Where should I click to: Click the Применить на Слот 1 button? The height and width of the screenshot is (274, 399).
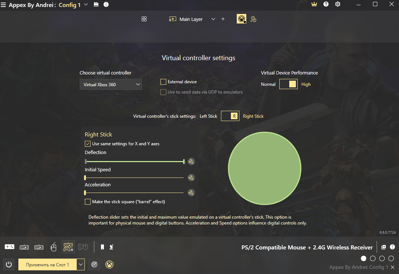click(x=47, y=264)
